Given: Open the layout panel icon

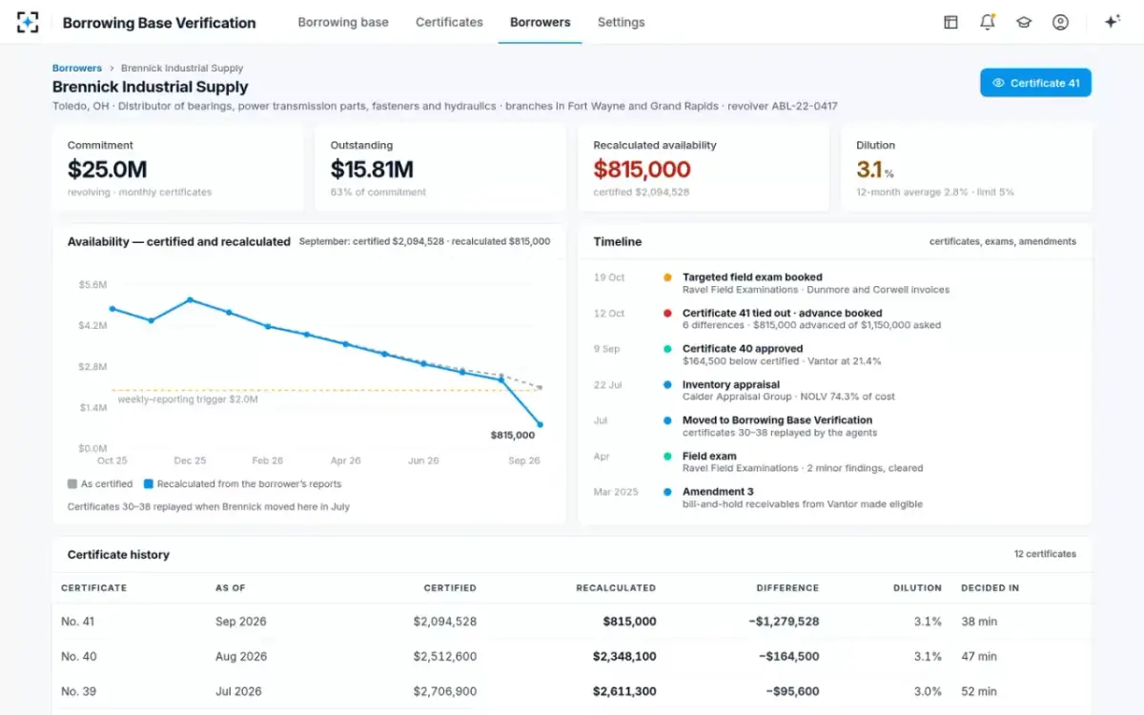Looking at the screenshot, I should [950, 22].
